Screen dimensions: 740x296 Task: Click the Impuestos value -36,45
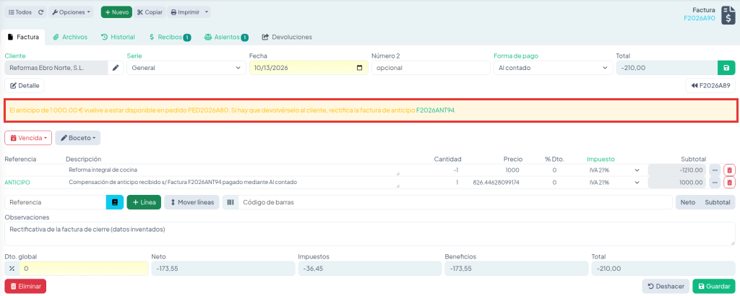pyautogui.click(x=370, y=268)
